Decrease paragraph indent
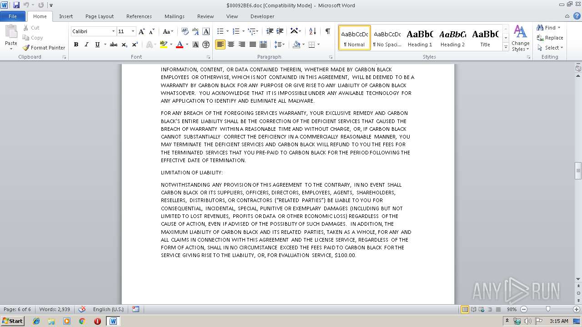The height and width of the screenshot is (327, 582). coord(270,31)
